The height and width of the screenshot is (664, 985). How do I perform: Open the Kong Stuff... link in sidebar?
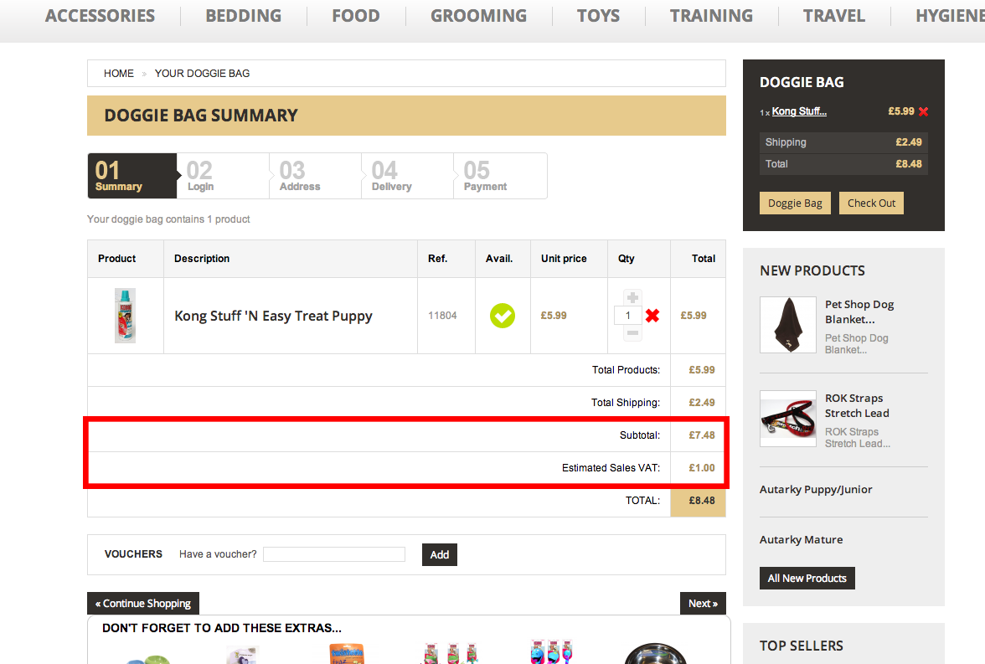click(799, 111)
